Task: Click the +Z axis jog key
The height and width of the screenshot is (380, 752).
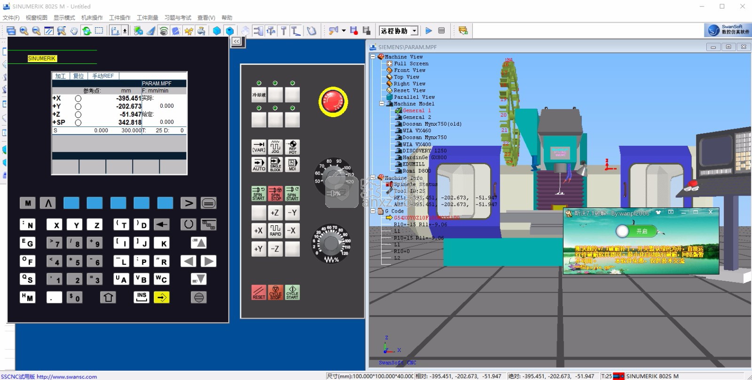Action: [275, 213]
